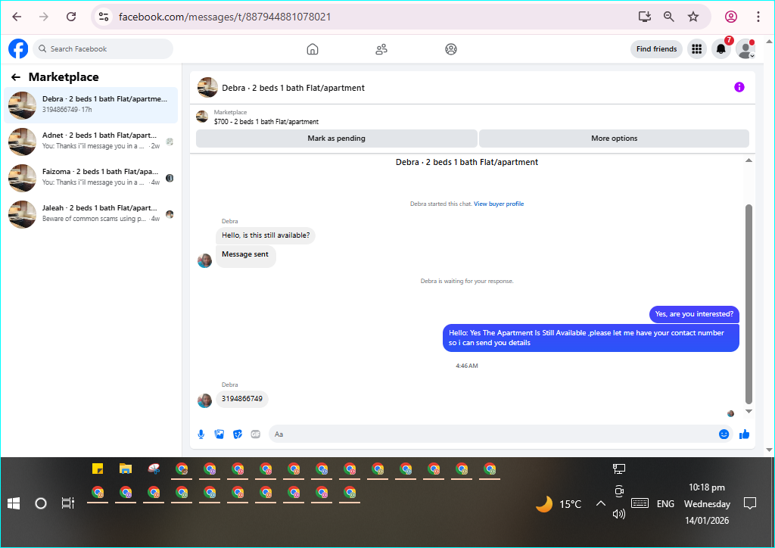Click More options button
The image size is (775, 548).
[614, 139]
